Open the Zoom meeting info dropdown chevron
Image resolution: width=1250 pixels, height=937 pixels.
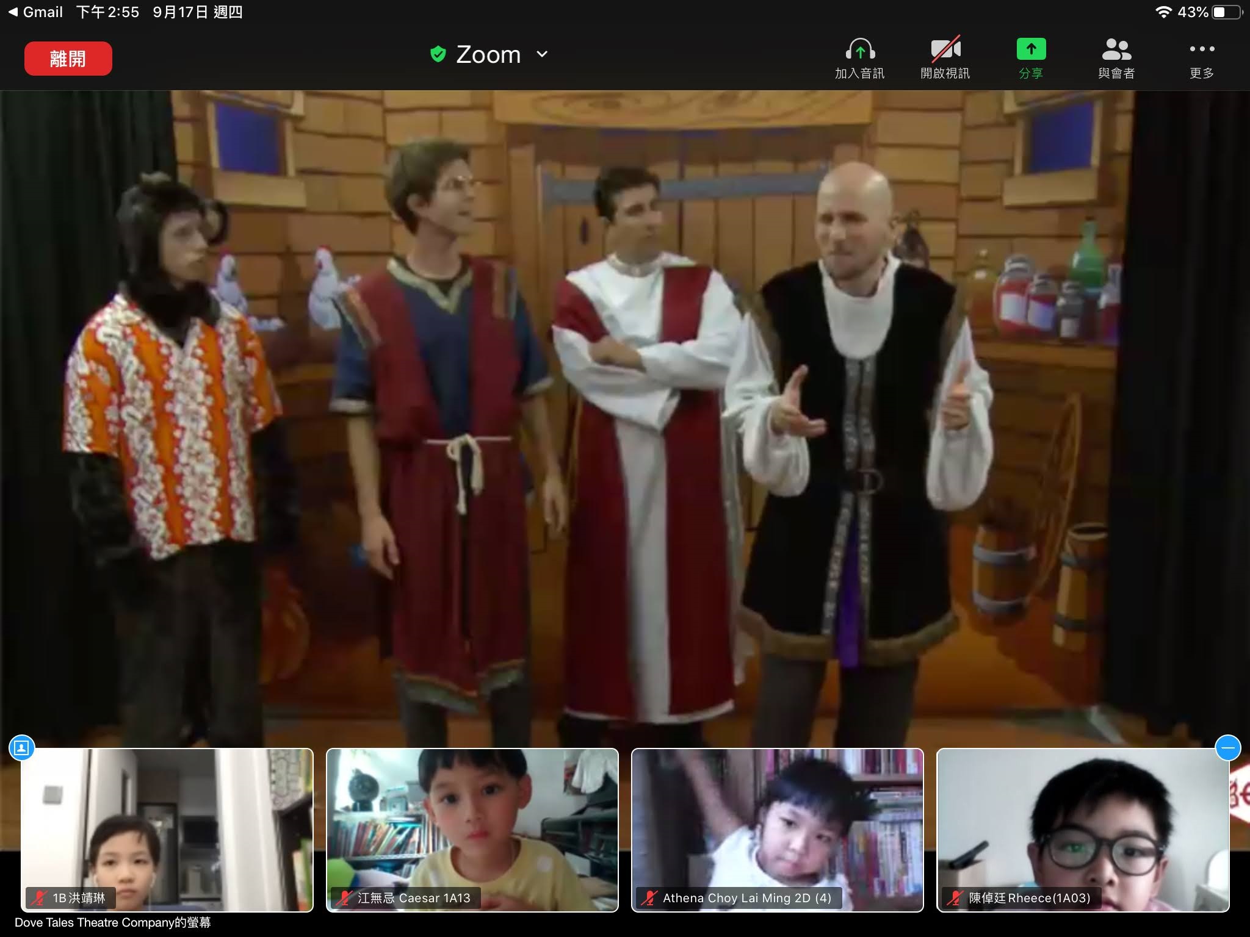542,54
